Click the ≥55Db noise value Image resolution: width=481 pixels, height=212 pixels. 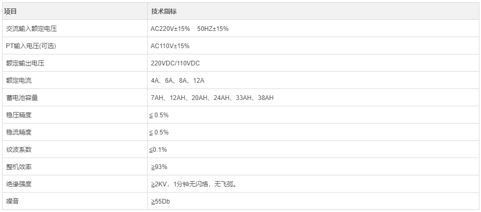coord(160,202)
